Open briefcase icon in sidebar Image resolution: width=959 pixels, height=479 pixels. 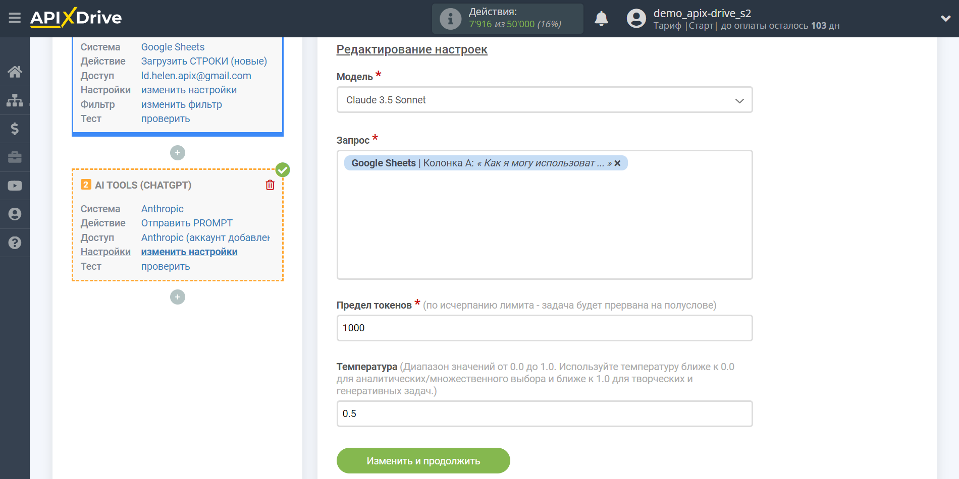[15, 157]
